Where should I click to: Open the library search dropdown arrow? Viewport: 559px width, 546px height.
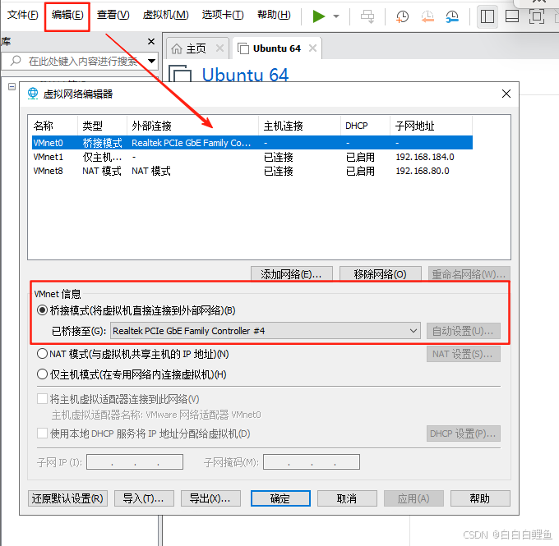[x=151, y=61]
